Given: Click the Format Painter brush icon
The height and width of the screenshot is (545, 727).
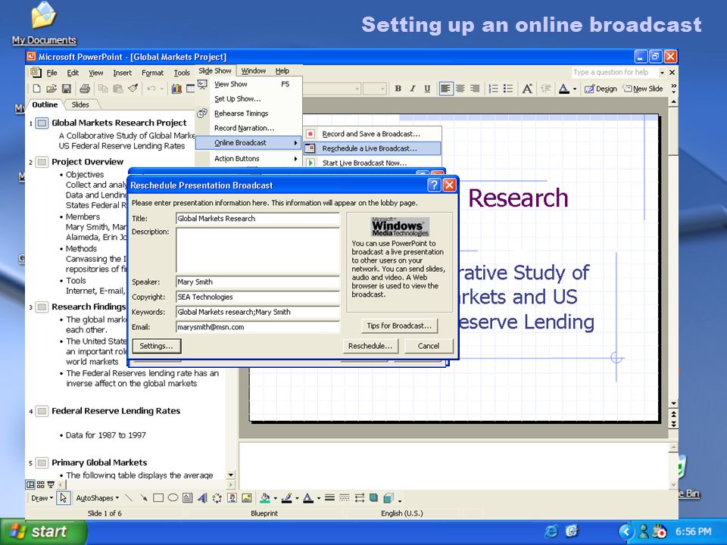Looking at the screenshot, I should (133, 88).
